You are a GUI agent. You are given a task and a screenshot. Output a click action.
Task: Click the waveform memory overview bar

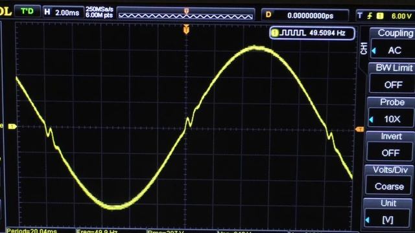pyautogui.click(x=185, y=14)
